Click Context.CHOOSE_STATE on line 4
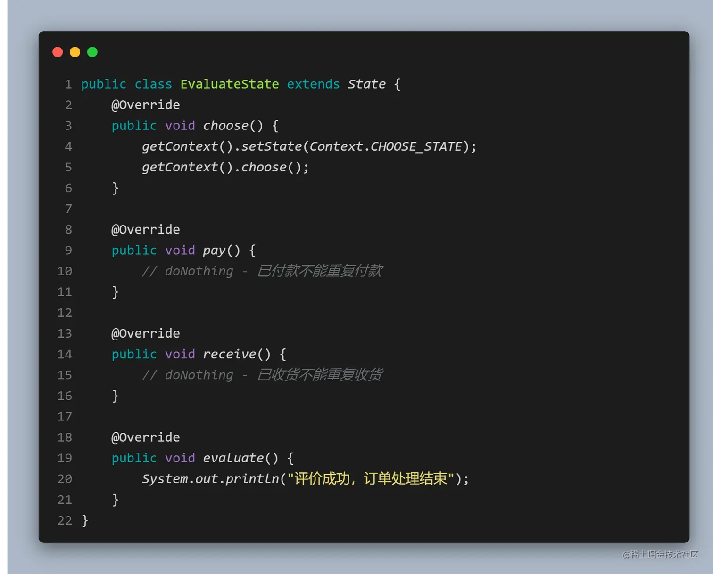Screen dimensions: 713x574 tap(386, 146)
